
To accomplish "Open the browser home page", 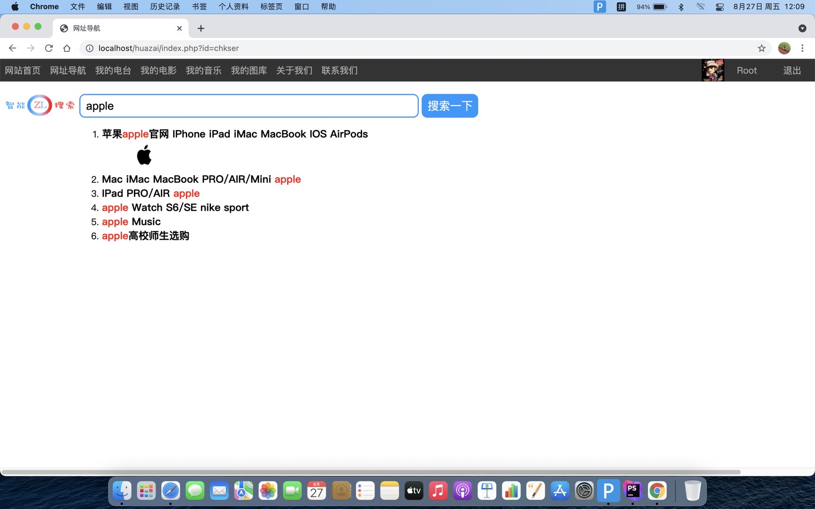I will [x=67, y=48].
